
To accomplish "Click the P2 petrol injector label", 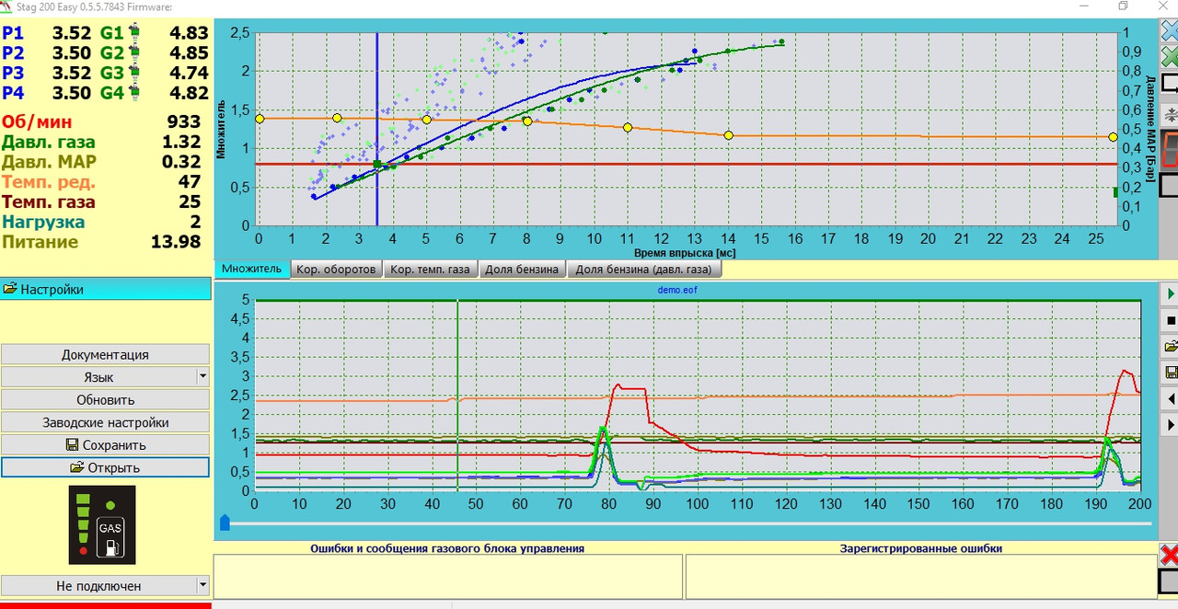I will [x=14, y=53].
